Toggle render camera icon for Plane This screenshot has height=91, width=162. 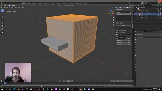tap(160, 17)
